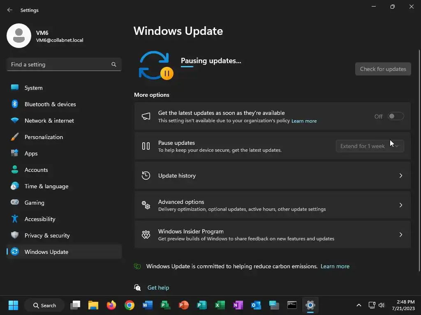Click the taskbar Search button
The image size is (421, 315).
click(44, 305)
